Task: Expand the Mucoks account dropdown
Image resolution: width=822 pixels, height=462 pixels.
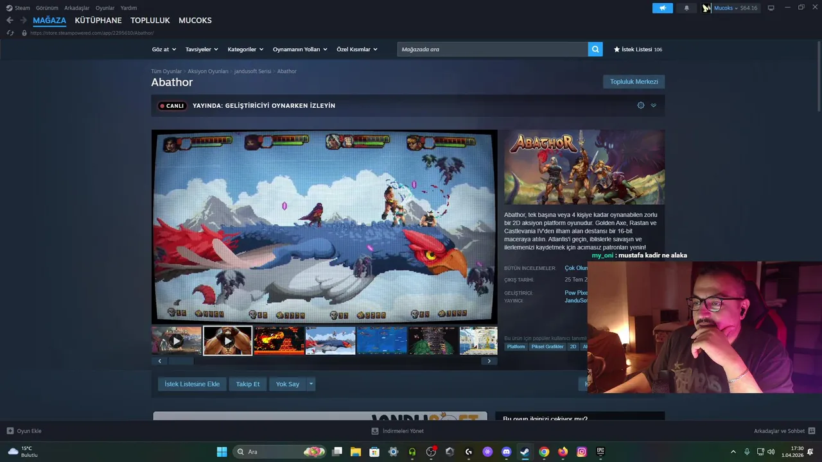Action: pyautogui.click(x=736, y=8)
